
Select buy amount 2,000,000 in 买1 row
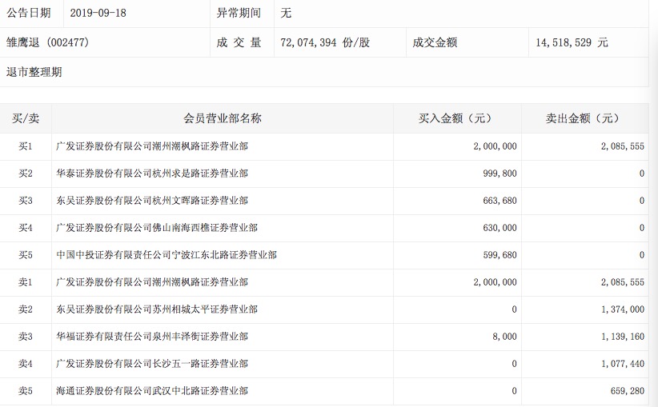point(496,146)
